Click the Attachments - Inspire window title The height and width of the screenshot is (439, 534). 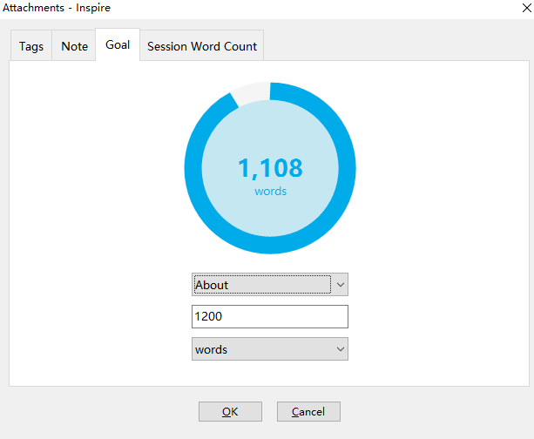point(57,8)
